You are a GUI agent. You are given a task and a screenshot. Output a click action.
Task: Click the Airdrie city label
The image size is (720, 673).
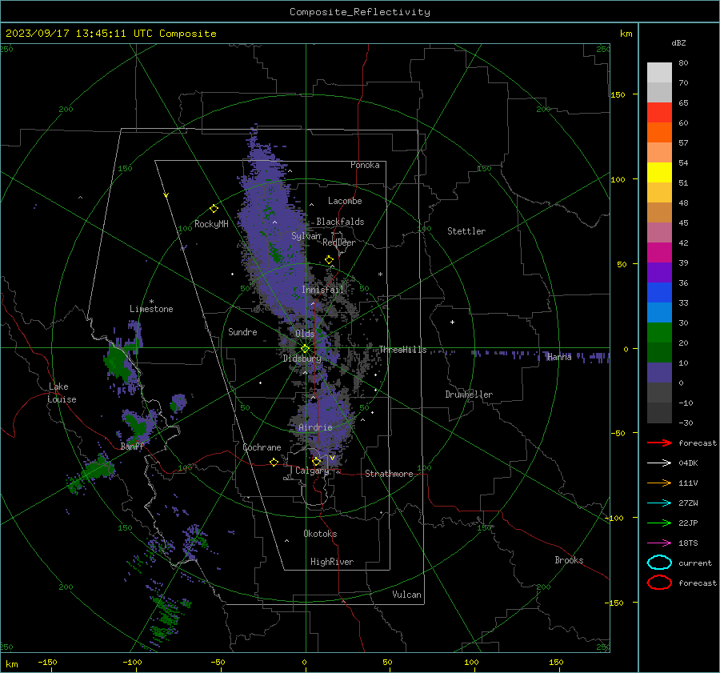pos(315,427)
